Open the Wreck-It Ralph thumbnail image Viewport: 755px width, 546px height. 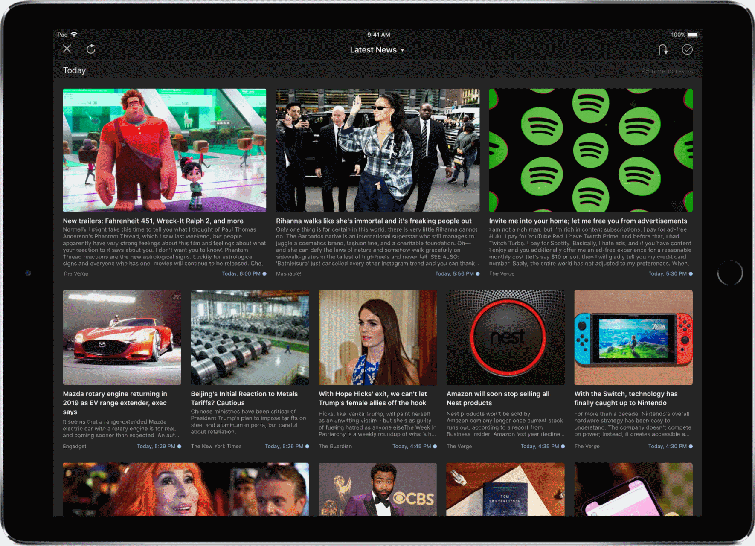[165, 150]
